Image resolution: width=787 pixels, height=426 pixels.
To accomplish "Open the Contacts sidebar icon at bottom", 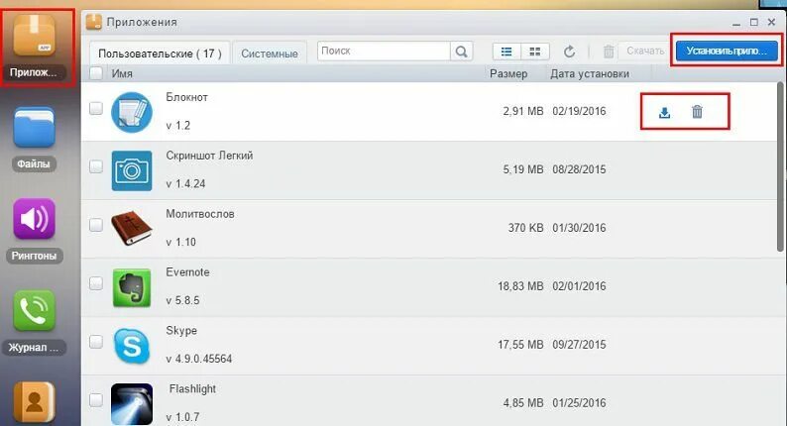I will point(34,401).
